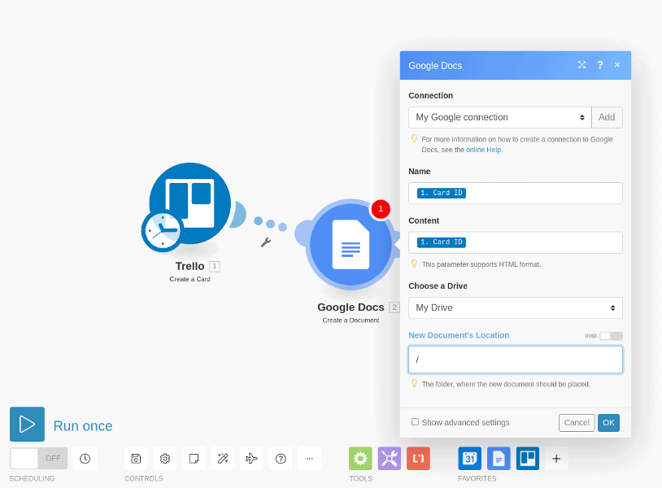Toggle the map switch for document location
This screenshot has height=488, width=662.
(x=611, y=336)
